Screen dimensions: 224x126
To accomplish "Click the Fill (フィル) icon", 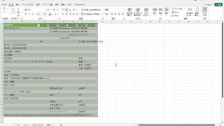I will click(x=173, y=12).
